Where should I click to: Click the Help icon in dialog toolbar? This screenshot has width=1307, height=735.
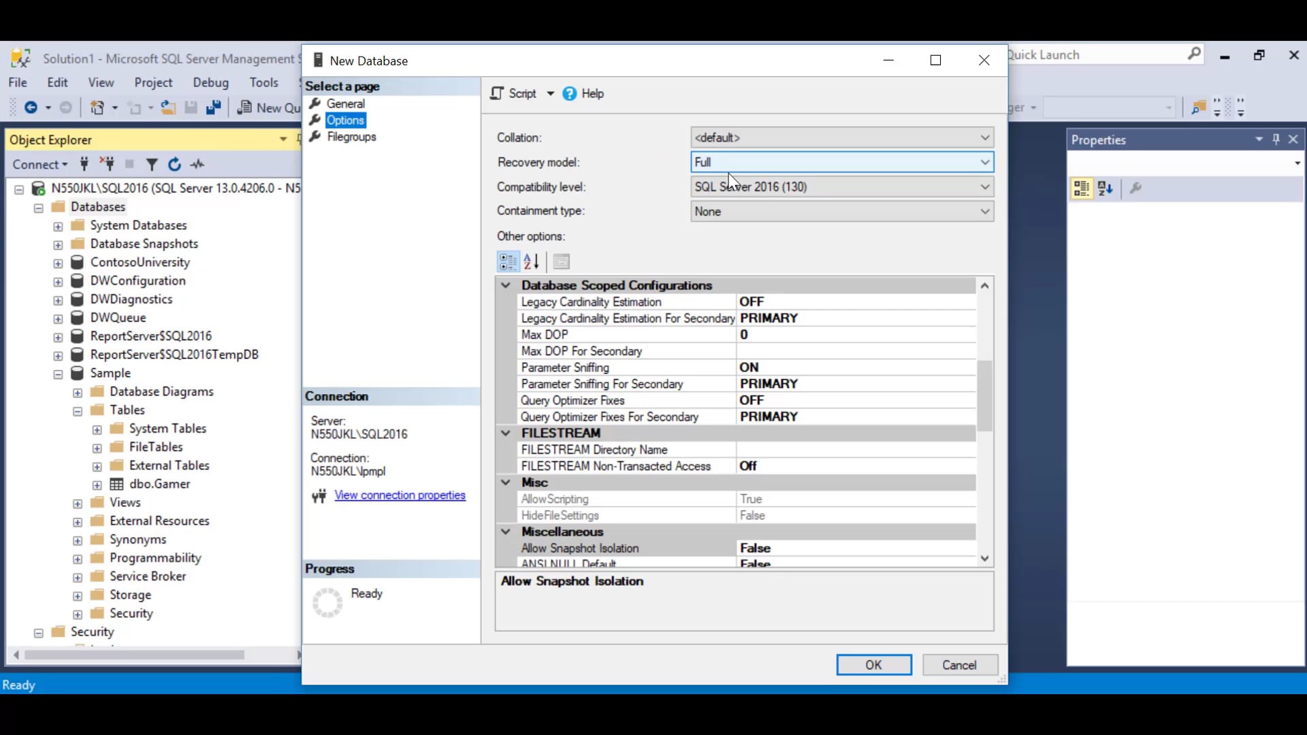pos(570,94)
